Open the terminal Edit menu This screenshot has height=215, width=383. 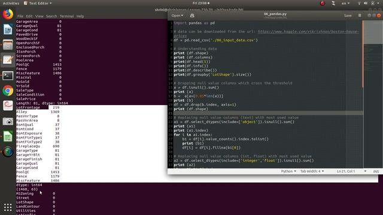(29, 16)
